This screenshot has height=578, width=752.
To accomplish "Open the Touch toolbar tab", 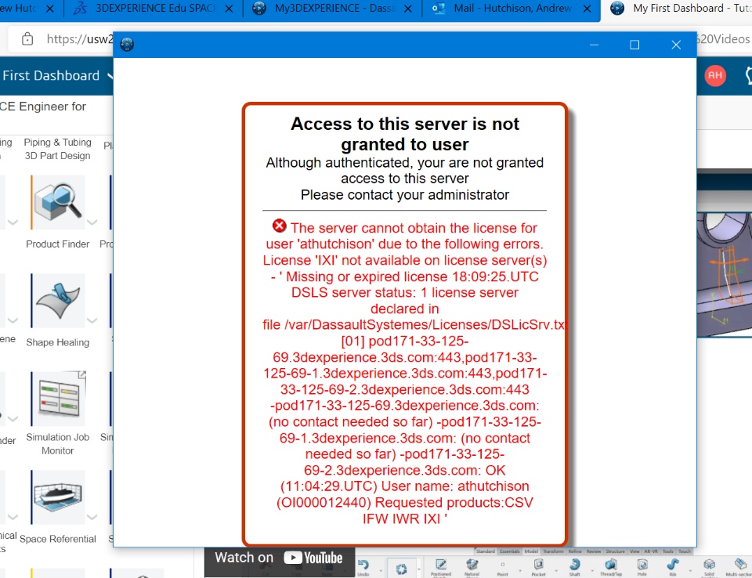I will pyautogui.click(x=685, y=551).
